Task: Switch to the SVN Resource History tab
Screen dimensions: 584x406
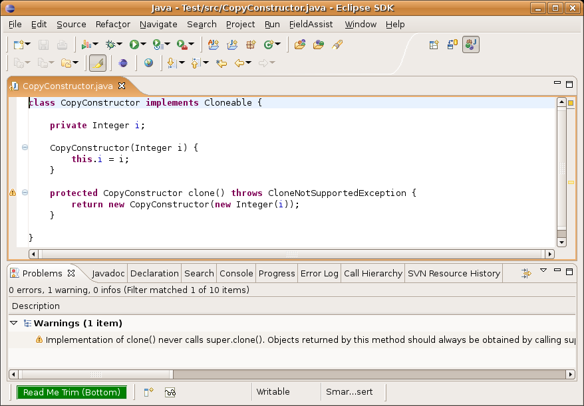Action: click(454, 274)
